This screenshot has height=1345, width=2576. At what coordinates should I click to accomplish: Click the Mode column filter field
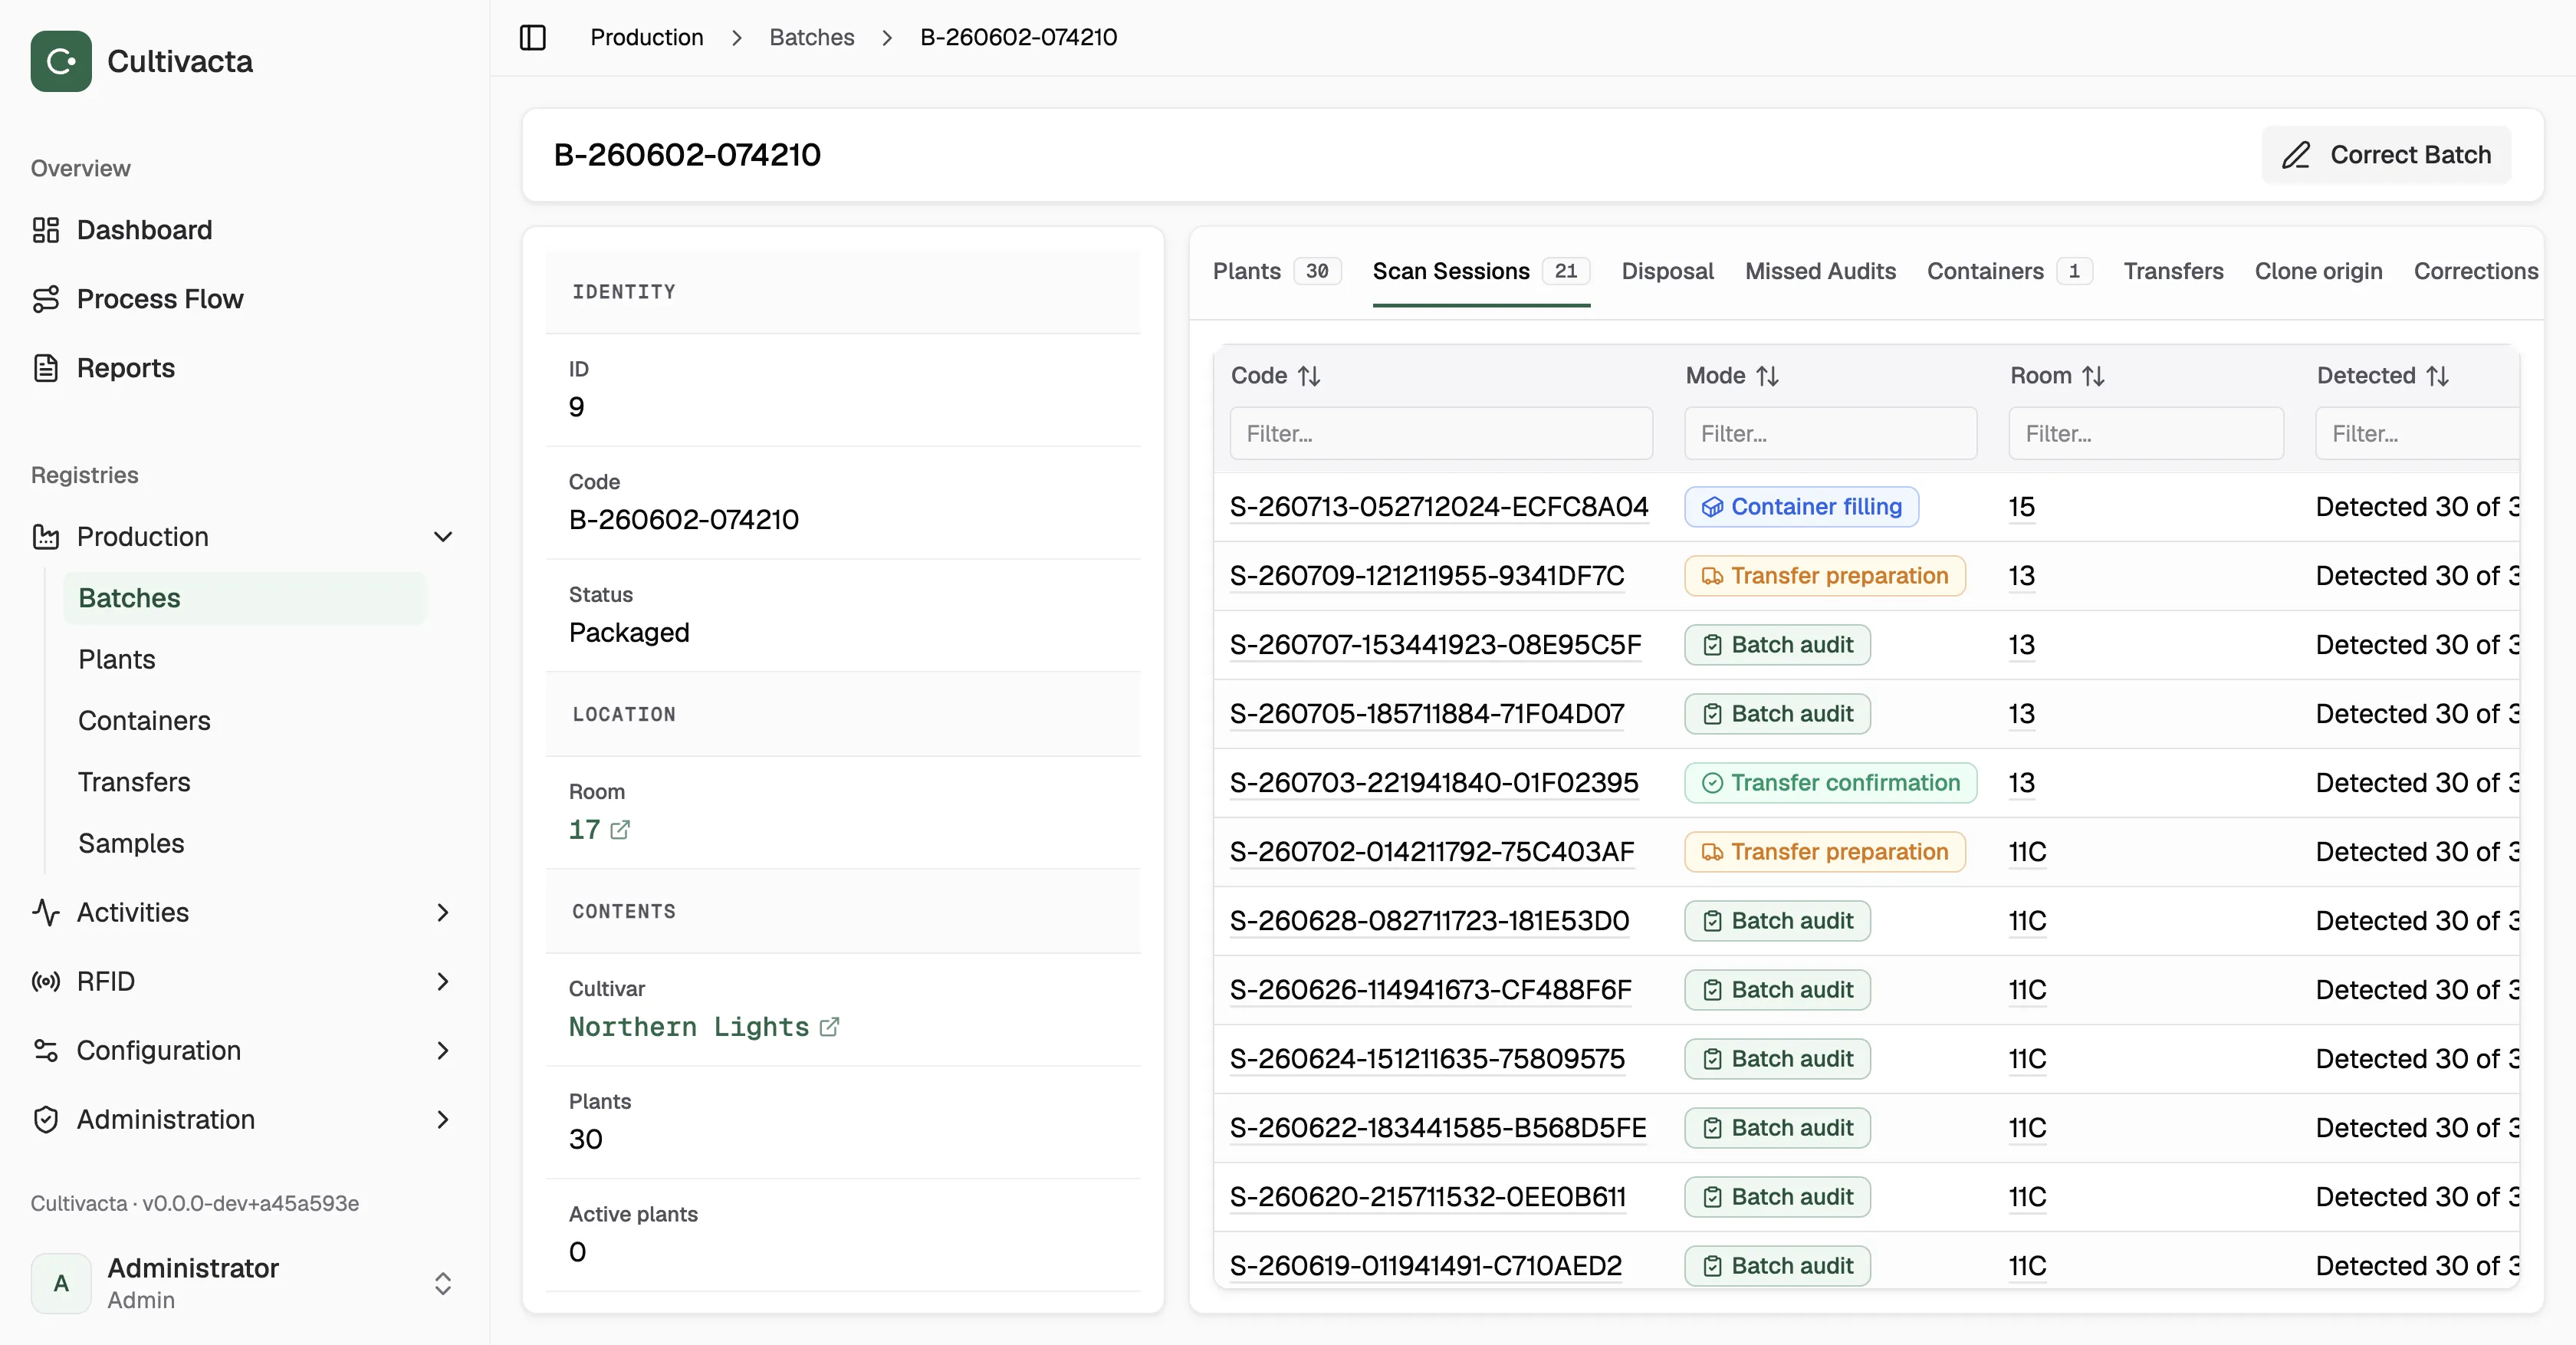point(1830,434)
